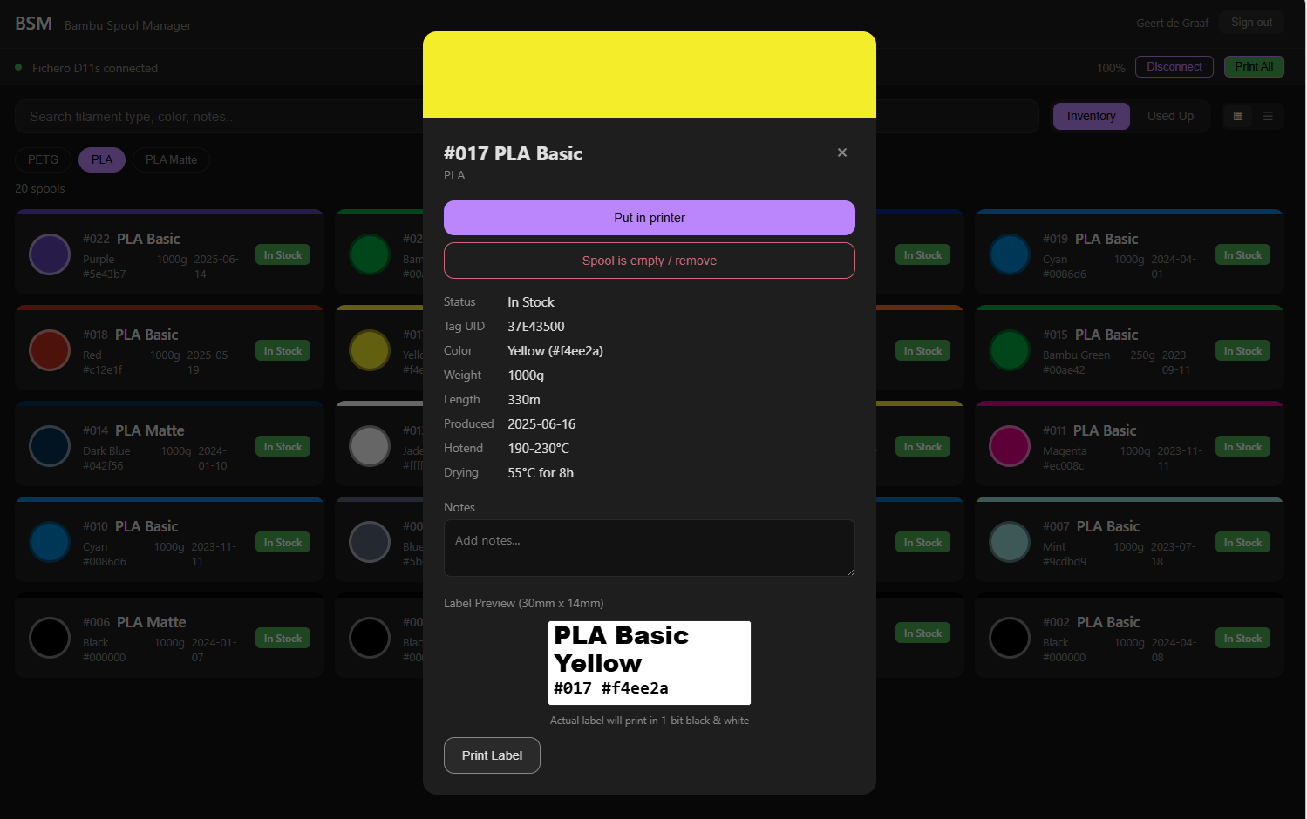Click the cyan swatch of spool #019

1010,254
